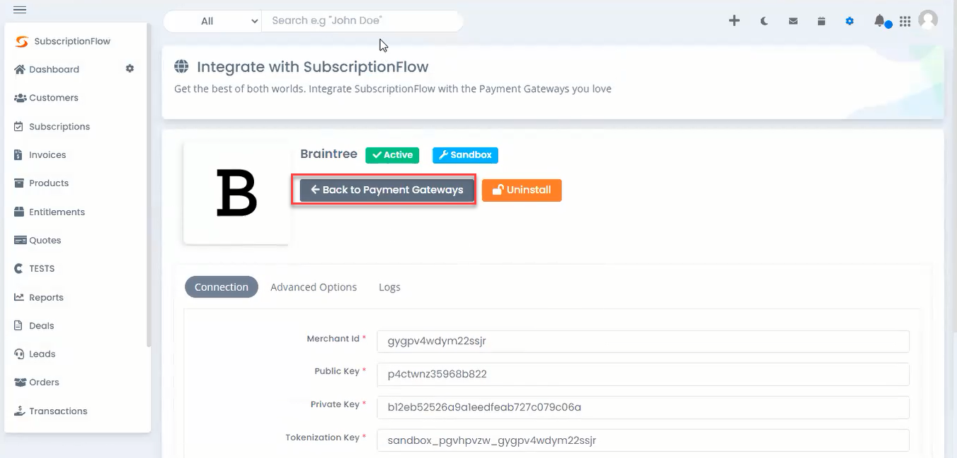Click the Entitlements icon in sidebar

[x=19, y=212]
